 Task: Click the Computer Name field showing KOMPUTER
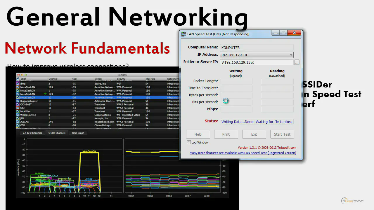[257, 48]
